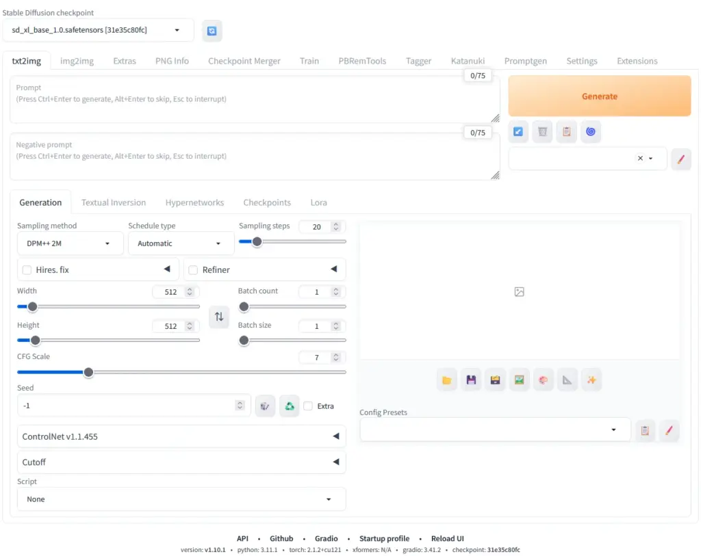This screenshot has height=556, width=701.
Task: Click the sparkles icon below image preview
Action: click(x=591, y=380)
